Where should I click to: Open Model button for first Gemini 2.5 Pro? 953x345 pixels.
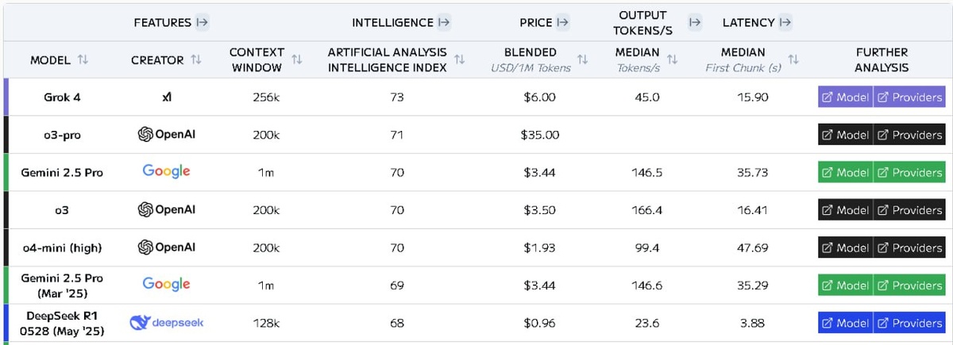(845, 172)
